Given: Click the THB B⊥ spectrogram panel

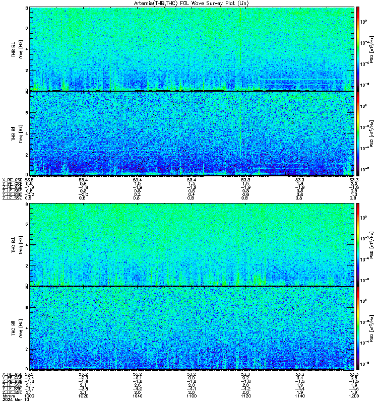Looking at the screenshot, I should (x=192, y=49).
